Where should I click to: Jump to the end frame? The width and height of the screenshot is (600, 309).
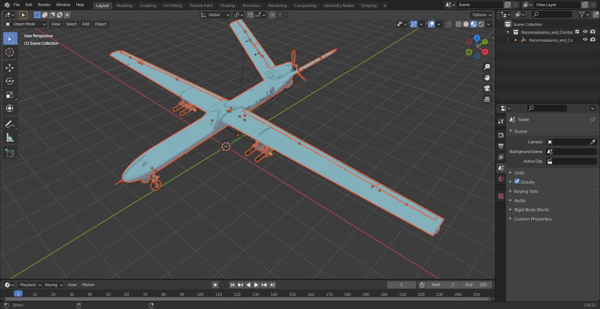[272, 285]
